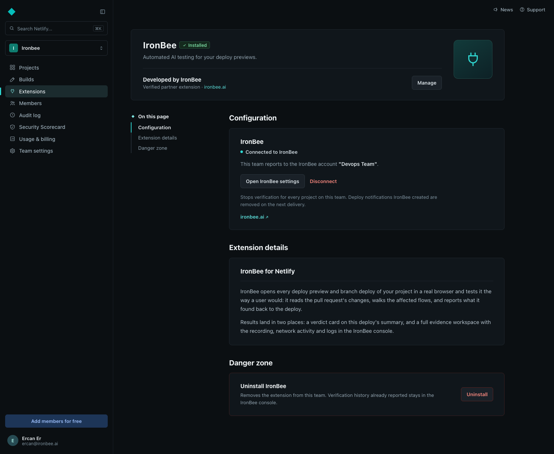Open Projects in the sidebar
554x454 pixels.
(56, 67)
